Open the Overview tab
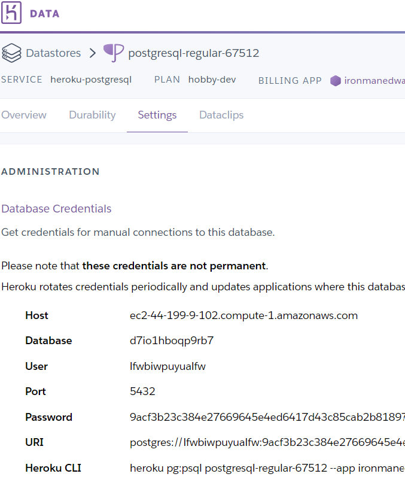Image resolution: width=405 pixels, height=495 pixels. click(x=24, y=115)
